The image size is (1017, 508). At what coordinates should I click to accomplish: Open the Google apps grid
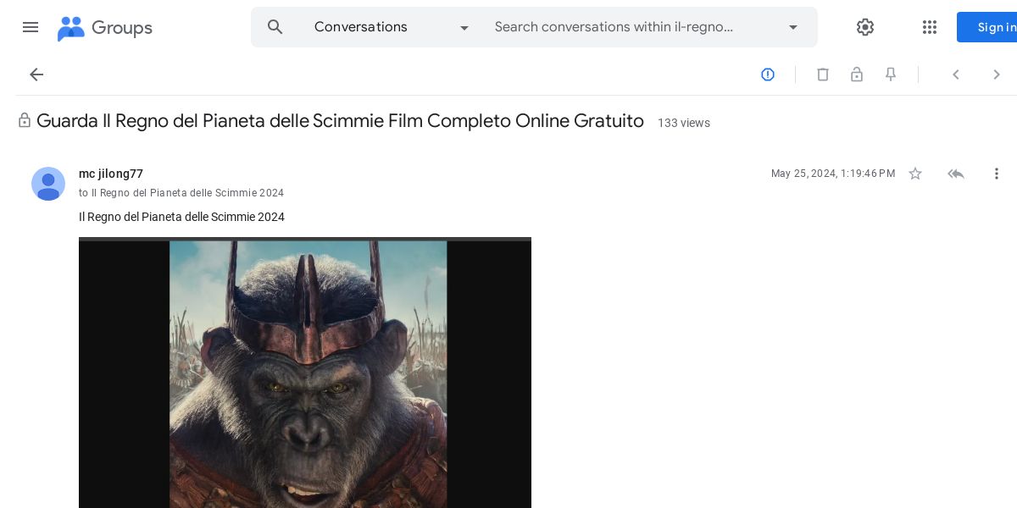point(930,27)
